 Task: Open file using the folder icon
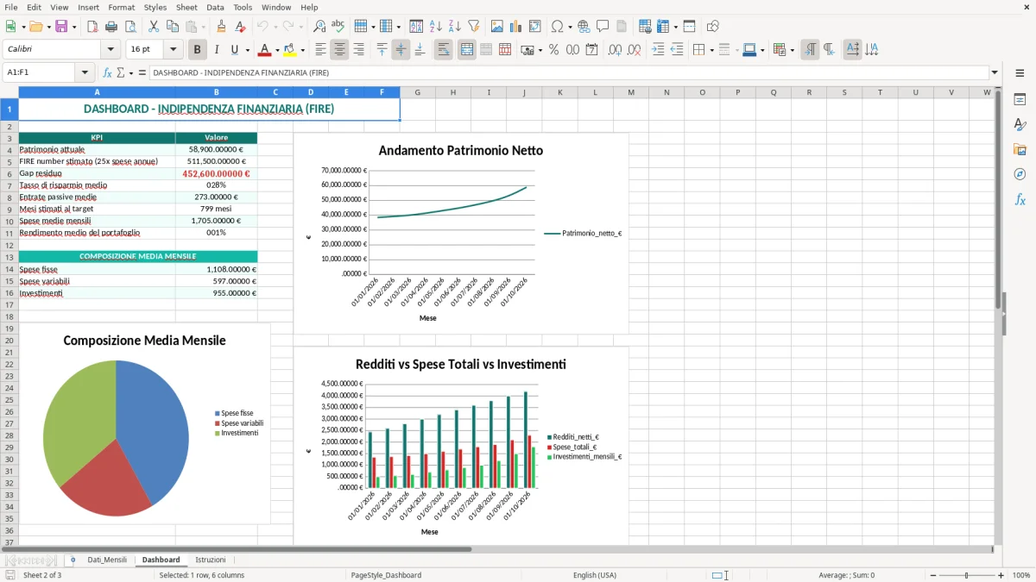(35, 27)
